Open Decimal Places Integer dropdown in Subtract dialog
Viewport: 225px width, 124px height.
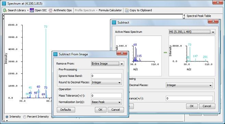click(189, 85)
